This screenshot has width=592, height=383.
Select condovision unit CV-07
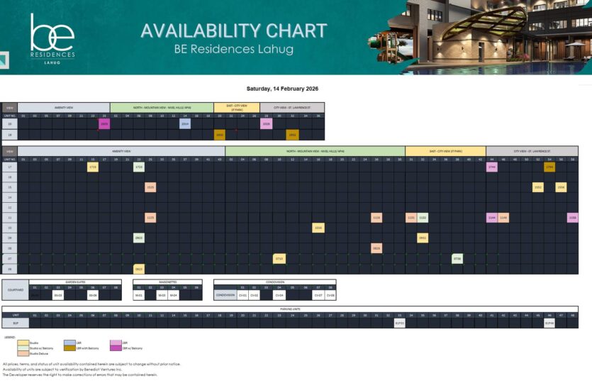click(x=318, y=295)
